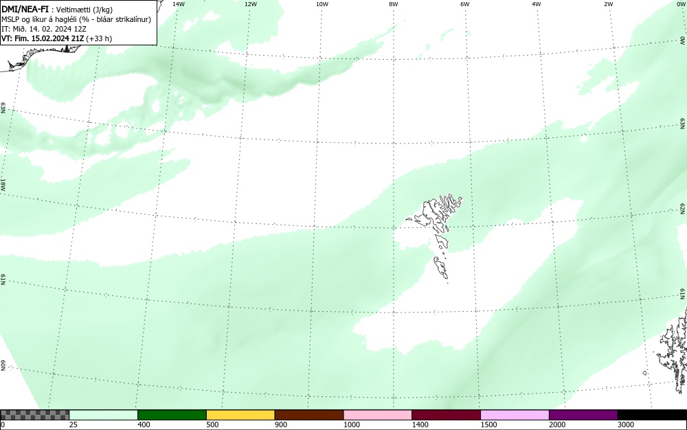Click the legend value '900'
The image size is (687, 430).
[x=281, y=425]
